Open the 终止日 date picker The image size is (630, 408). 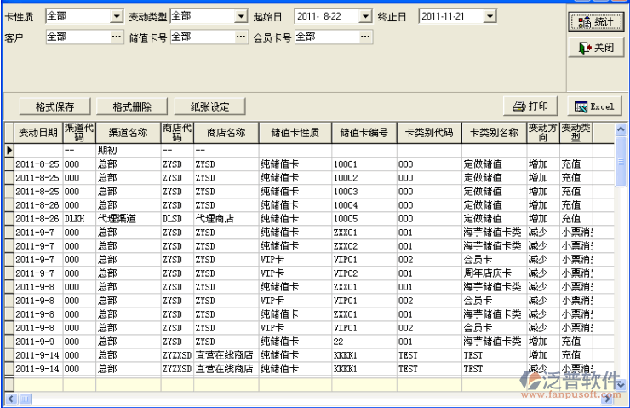tap(490, 16)
